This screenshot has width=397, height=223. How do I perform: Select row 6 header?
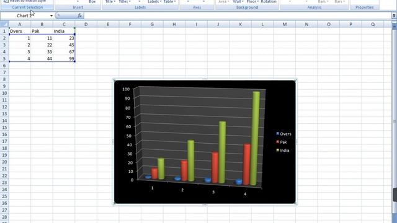click(x=4, y=66)
